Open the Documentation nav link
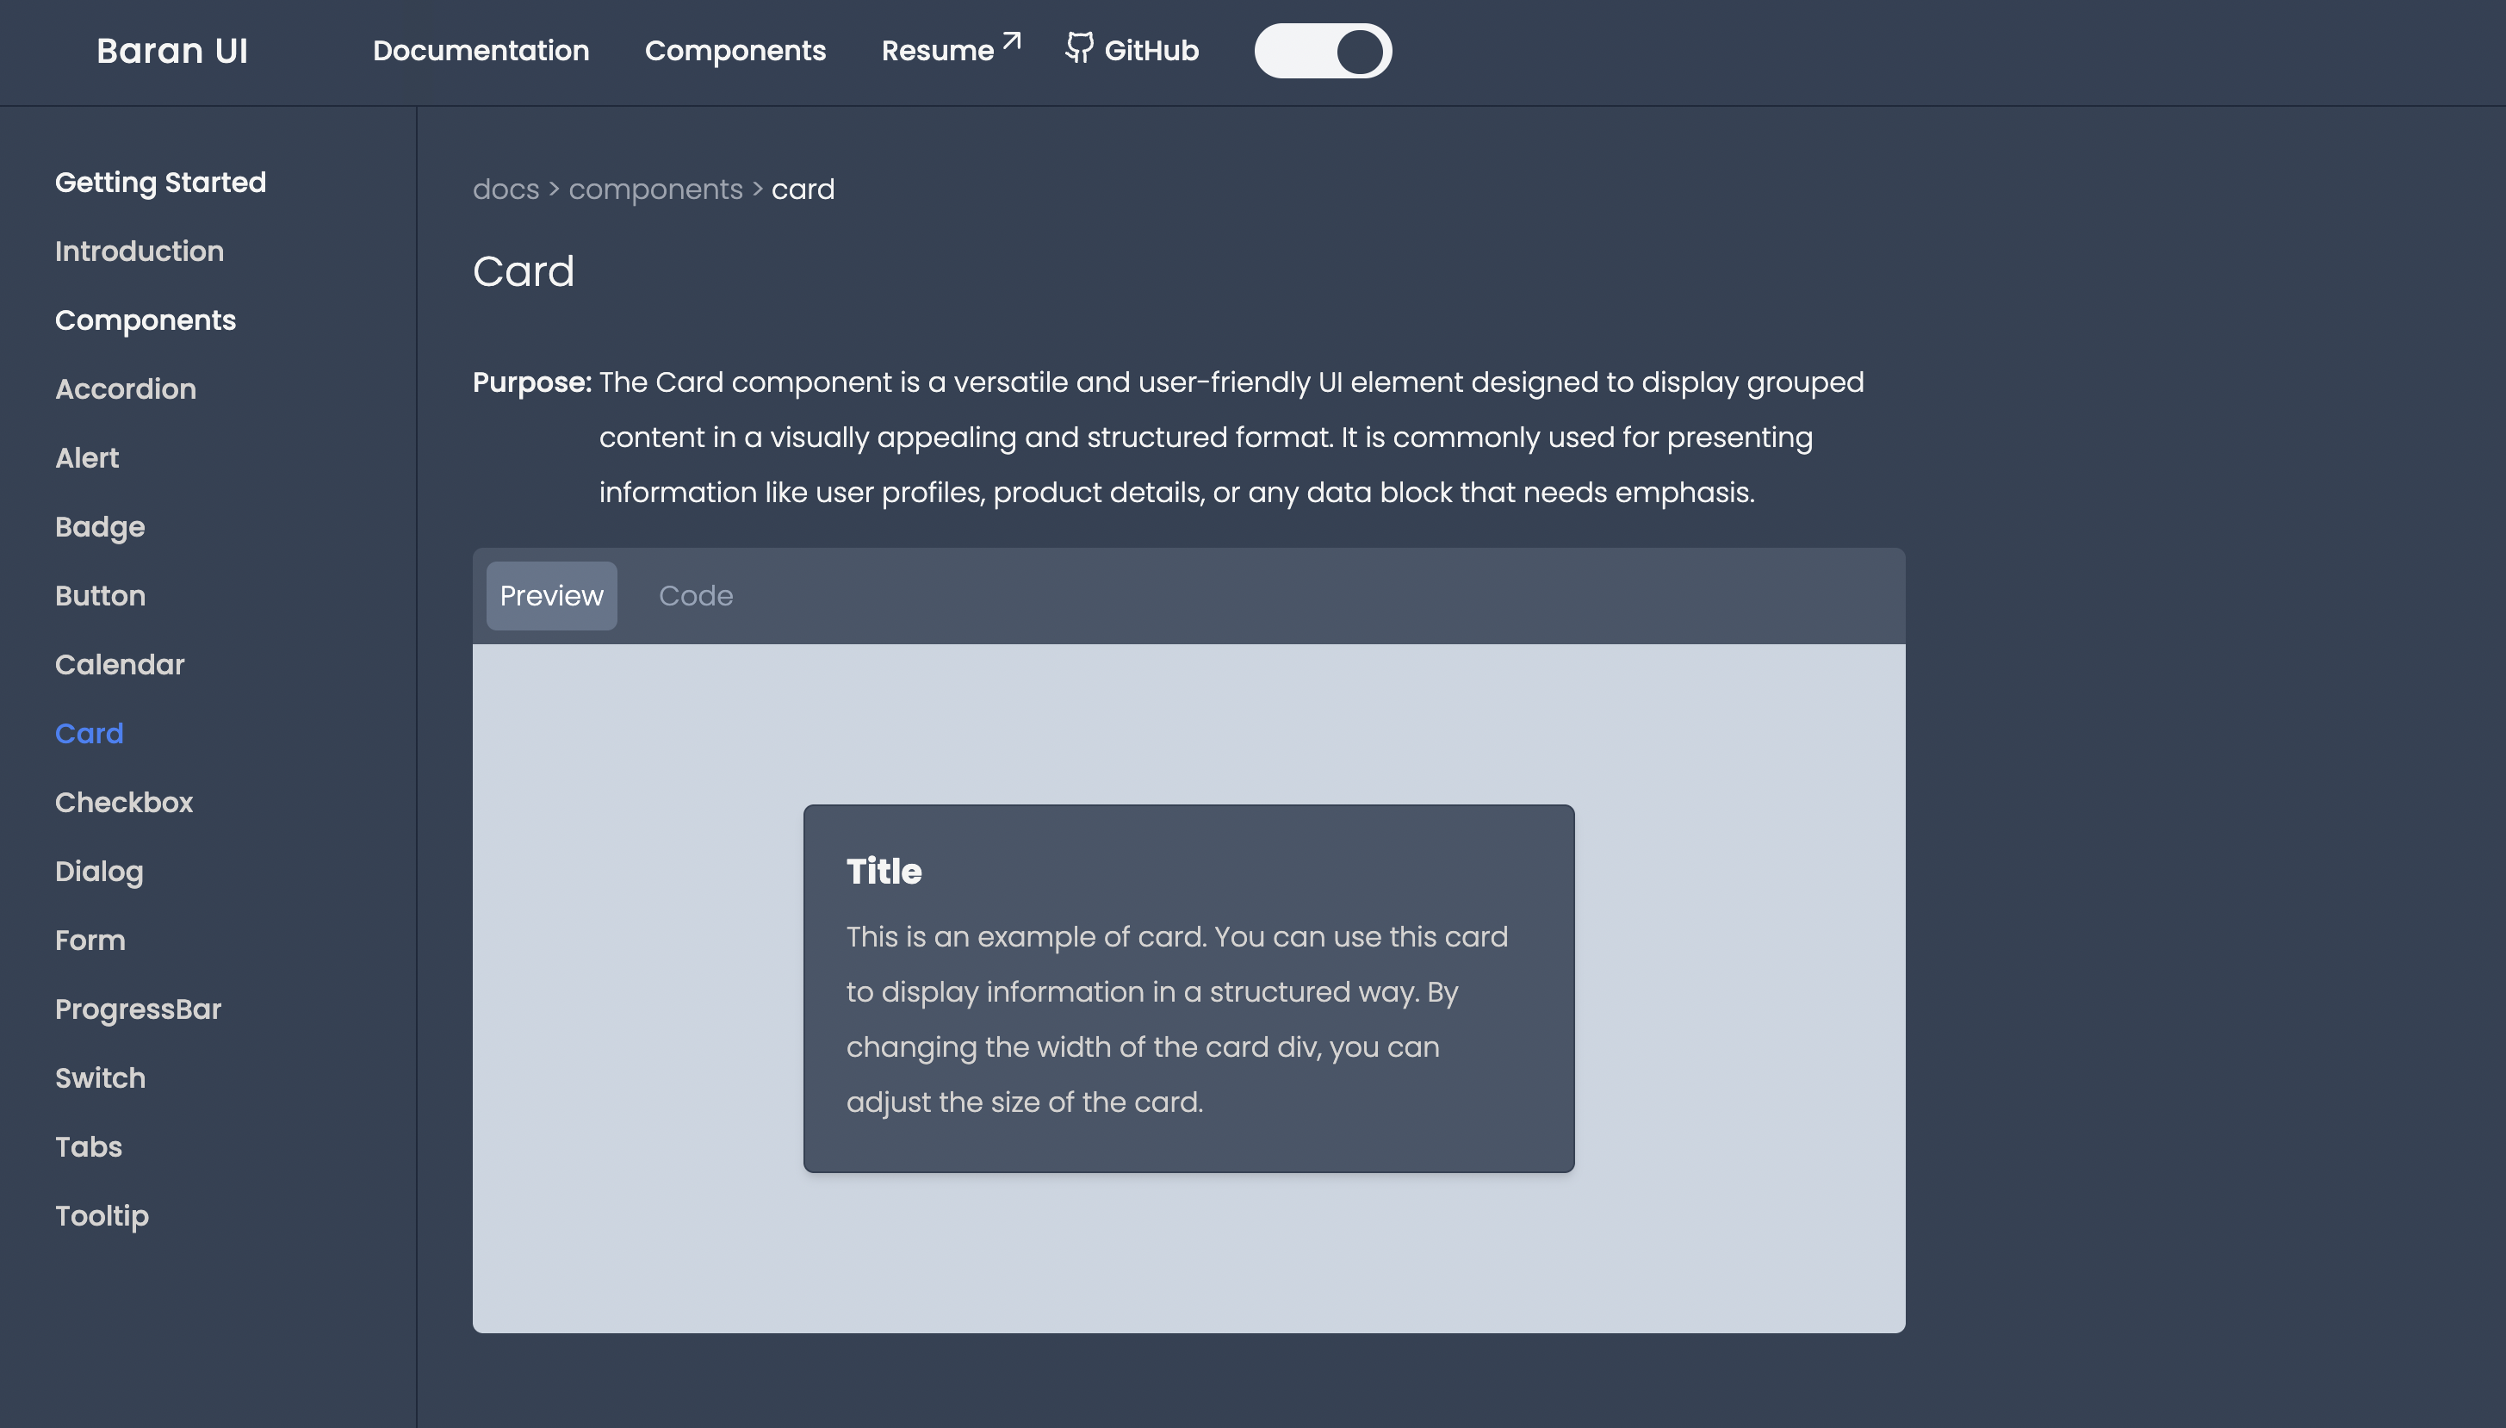This screenshot has width=2506, height=1428. coord(481,51)
